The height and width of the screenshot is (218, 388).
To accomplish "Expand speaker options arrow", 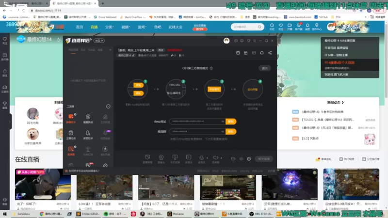I will pyautogui.click(x=221, y=158).
